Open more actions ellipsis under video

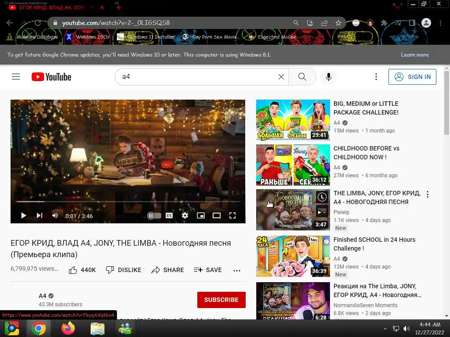point(237,270)
